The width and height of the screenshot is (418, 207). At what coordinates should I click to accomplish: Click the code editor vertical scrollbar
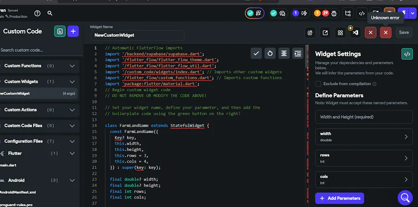[306, 57]
